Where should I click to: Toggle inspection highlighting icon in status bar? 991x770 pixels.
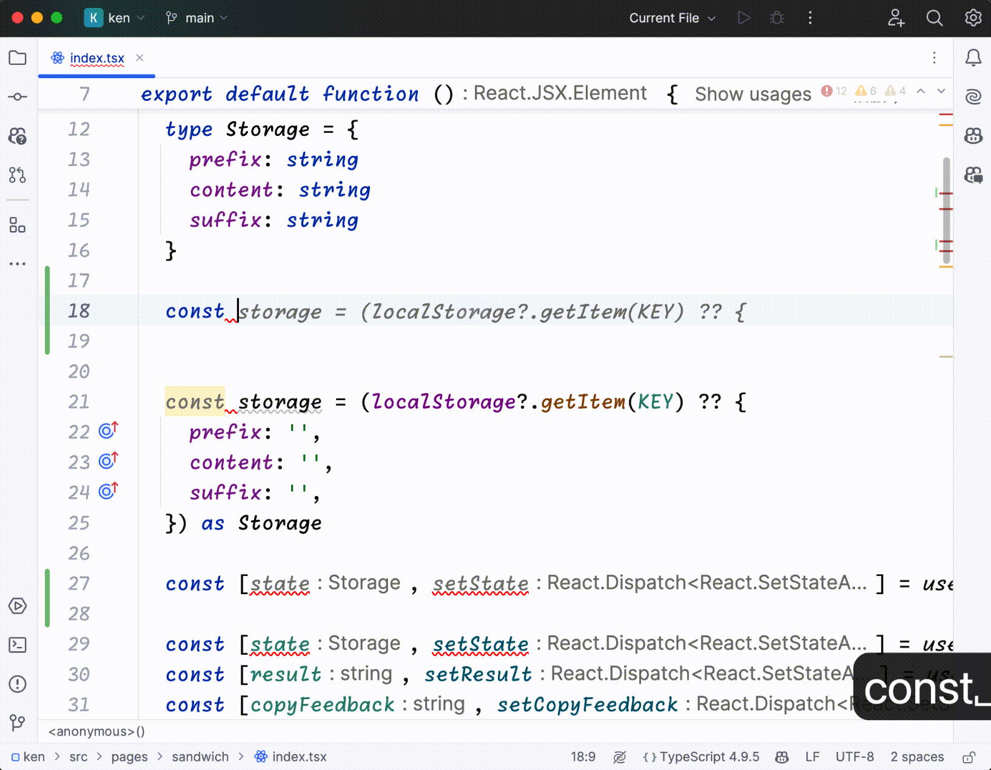coord(619,757)
